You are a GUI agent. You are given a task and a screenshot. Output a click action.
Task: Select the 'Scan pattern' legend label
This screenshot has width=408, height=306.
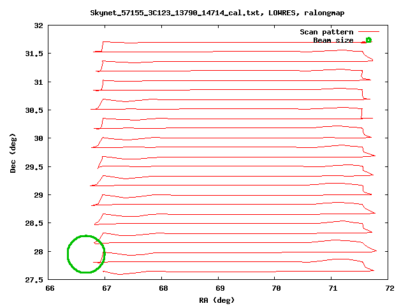(x=326, y=32)
